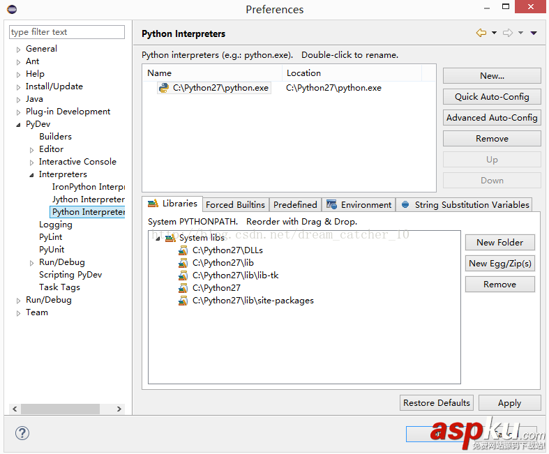
Task: Open the Environment tab
Action: pyautogui.click(x=359, y=205)
